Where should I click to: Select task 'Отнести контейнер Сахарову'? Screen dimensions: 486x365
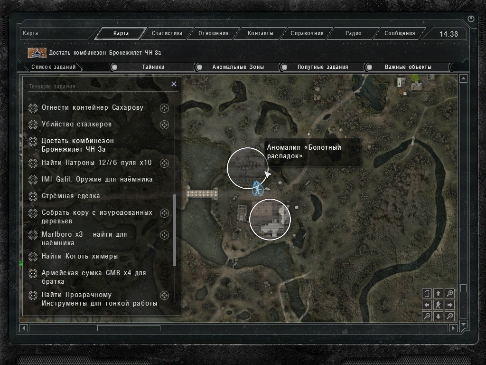coord(93,108)
